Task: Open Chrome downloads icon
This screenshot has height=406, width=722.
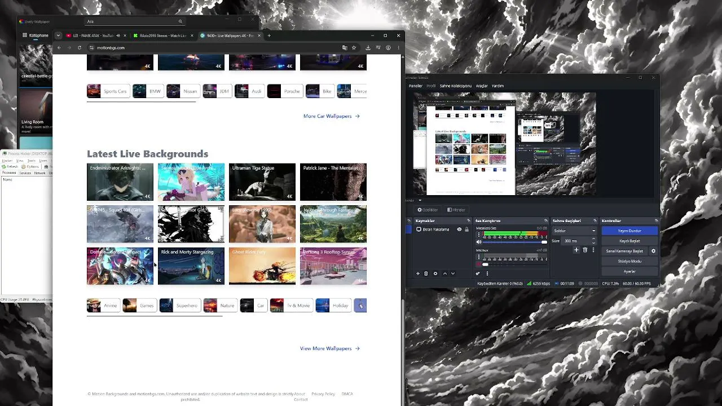Action: coord(368,48)
